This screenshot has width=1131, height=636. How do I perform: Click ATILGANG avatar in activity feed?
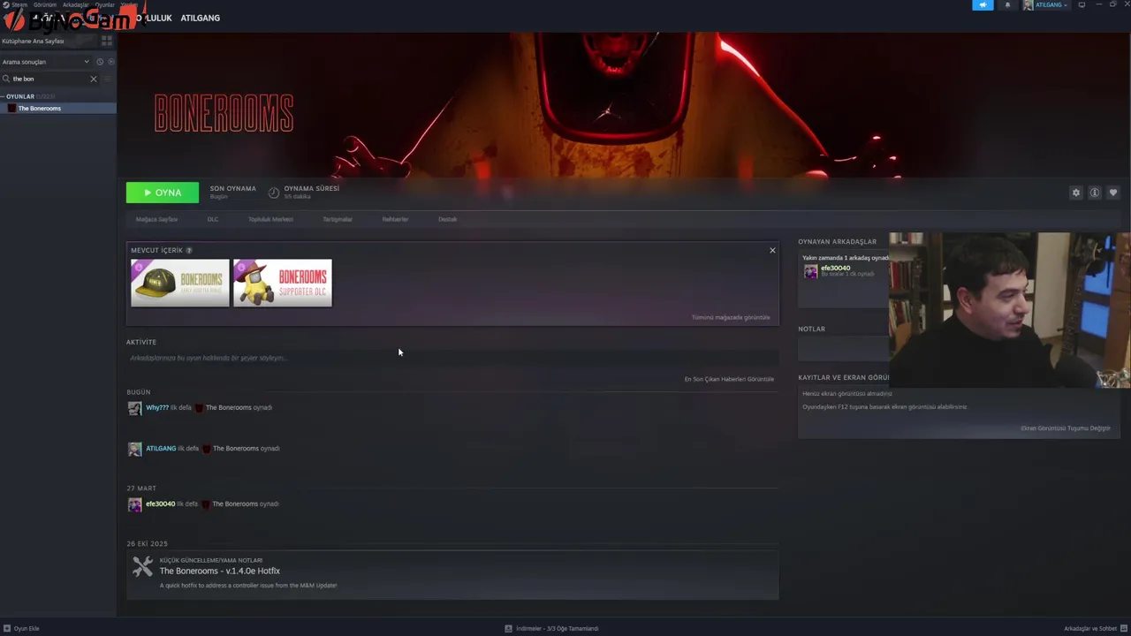tap(134, 449)
